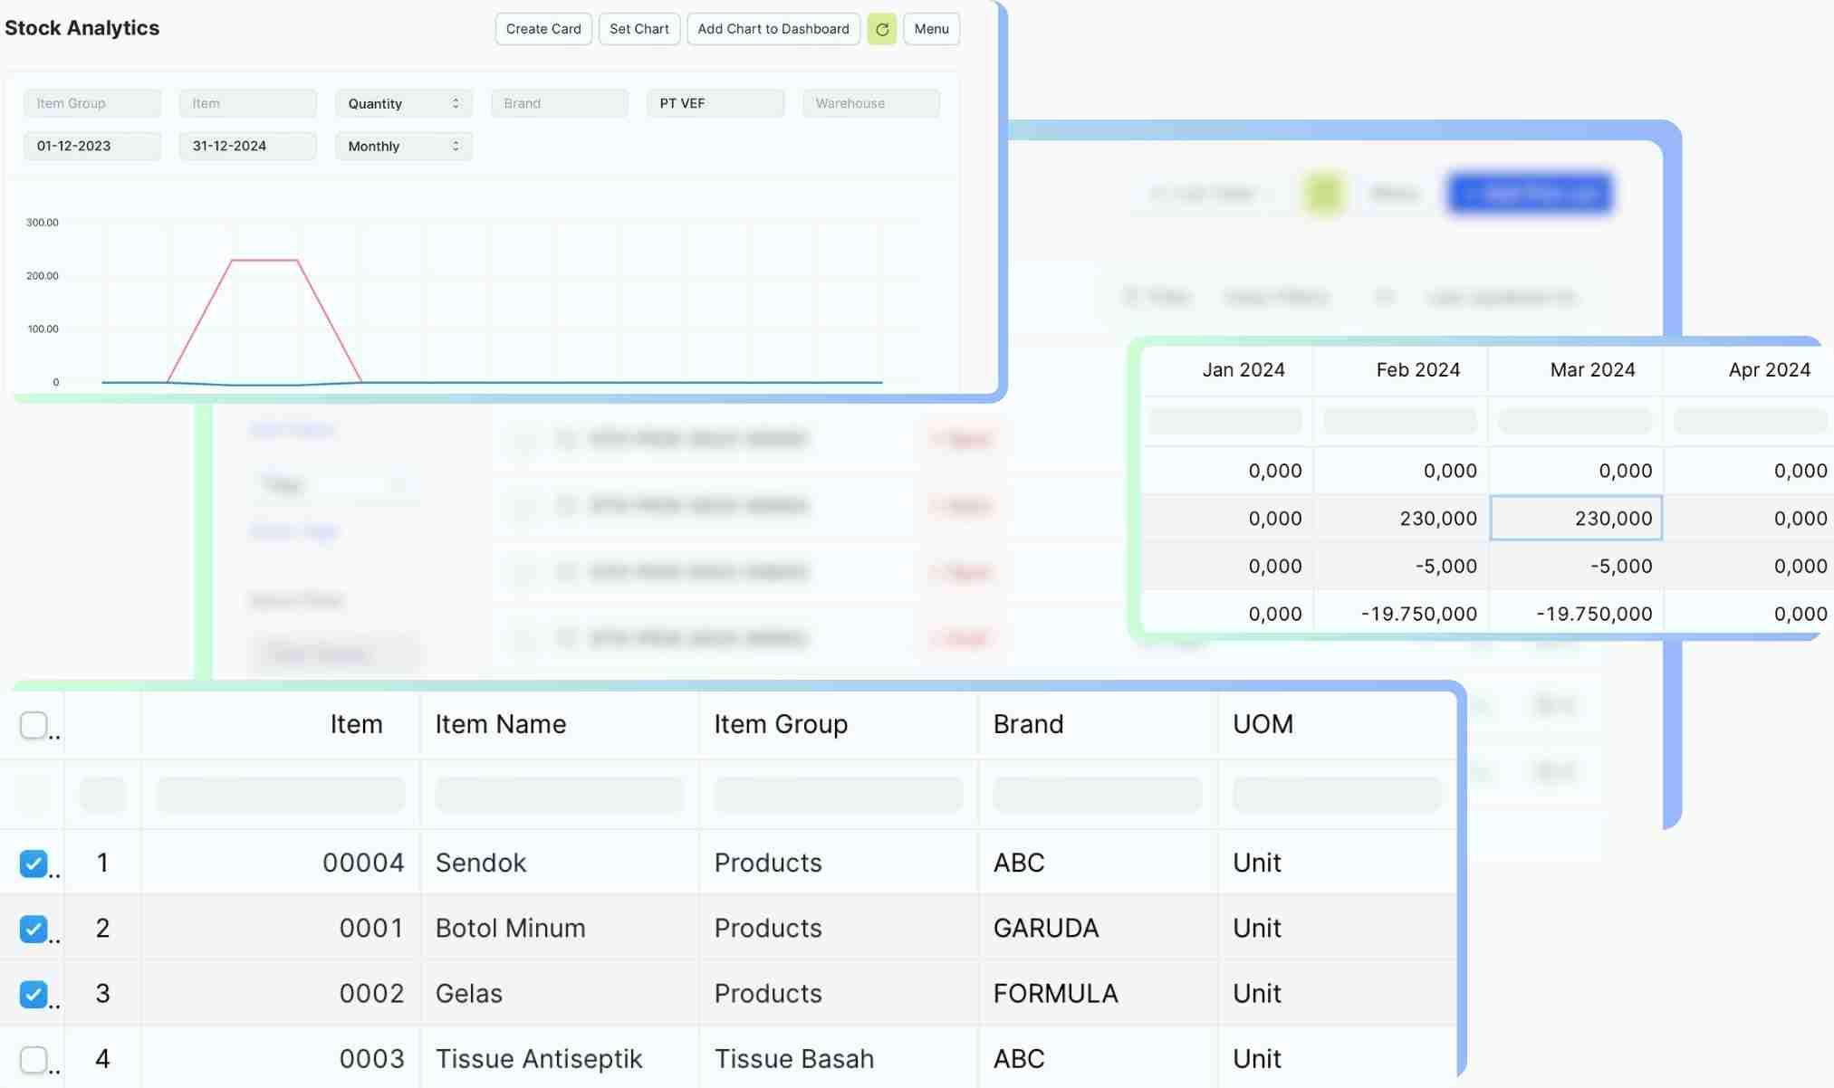Click the Brand filter field
Viewport: 1834px width, 1088px height.
coord(559,103)
